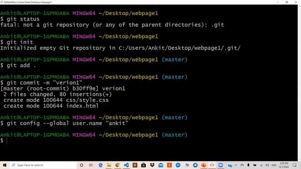Click the empty prompt cursor line
This screenshot has width=301, height=169.
[4, 140]
